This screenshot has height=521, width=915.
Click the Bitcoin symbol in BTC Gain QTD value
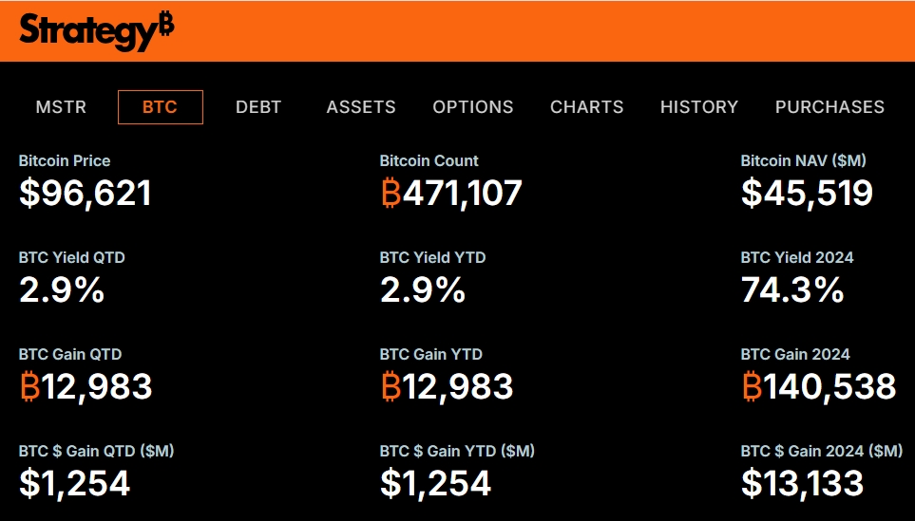29,387
